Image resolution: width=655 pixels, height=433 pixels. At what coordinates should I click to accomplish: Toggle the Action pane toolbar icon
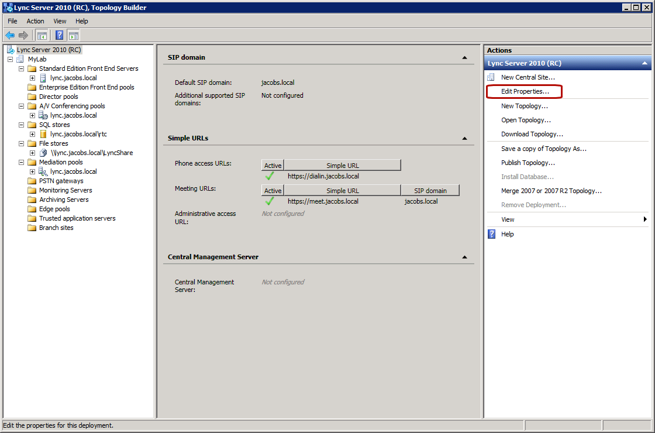[x=74, y=36]
